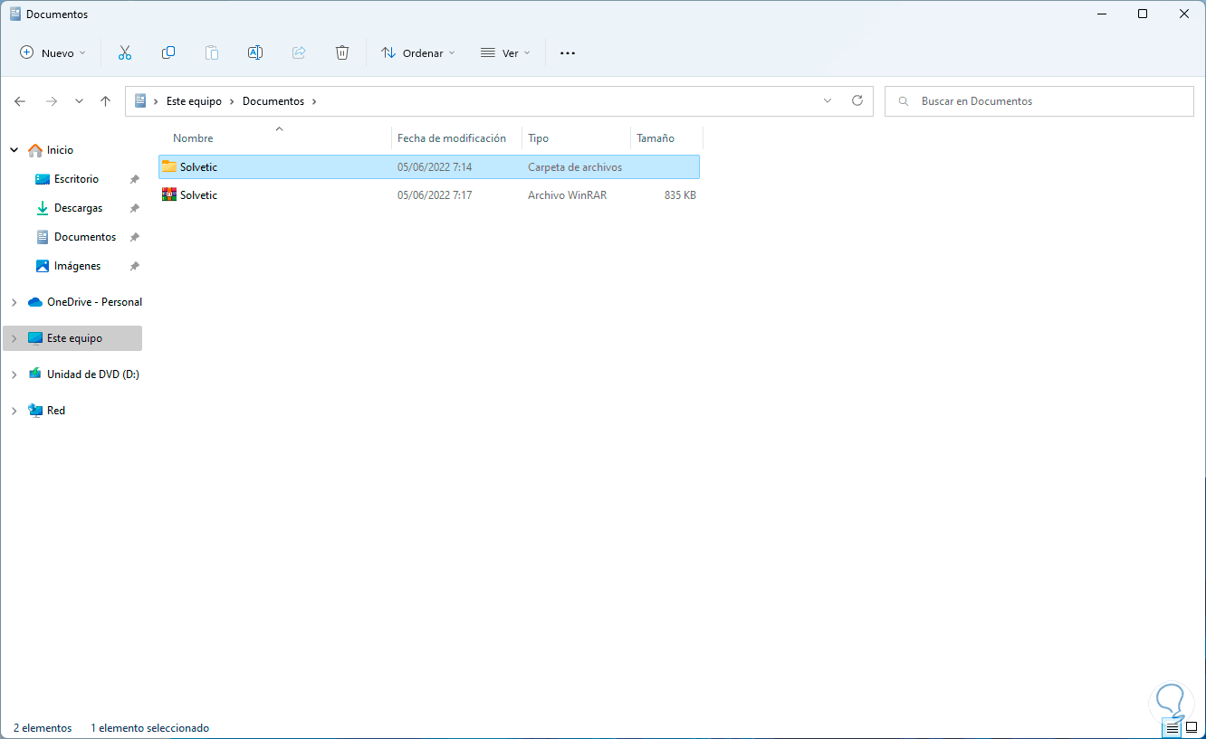
Task: Click the Buscar en Documentos search field
Action: click(x=1039, y=101)
